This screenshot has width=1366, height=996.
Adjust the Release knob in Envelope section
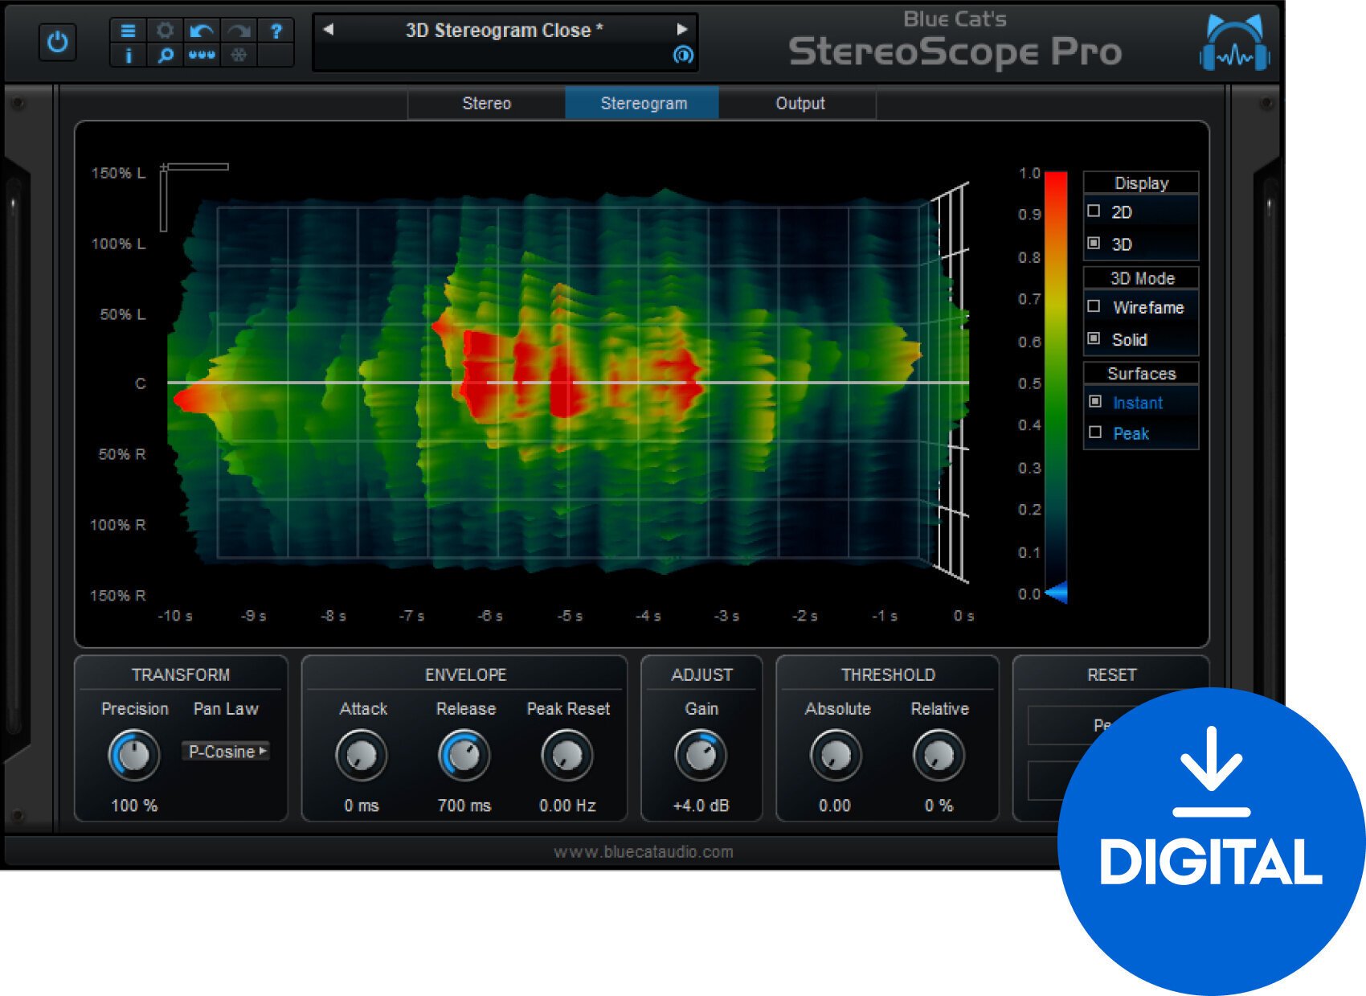coord(464,754)
